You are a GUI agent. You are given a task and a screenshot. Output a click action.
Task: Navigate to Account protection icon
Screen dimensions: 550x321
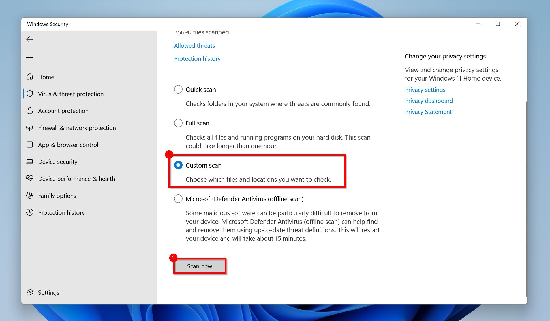30,111
